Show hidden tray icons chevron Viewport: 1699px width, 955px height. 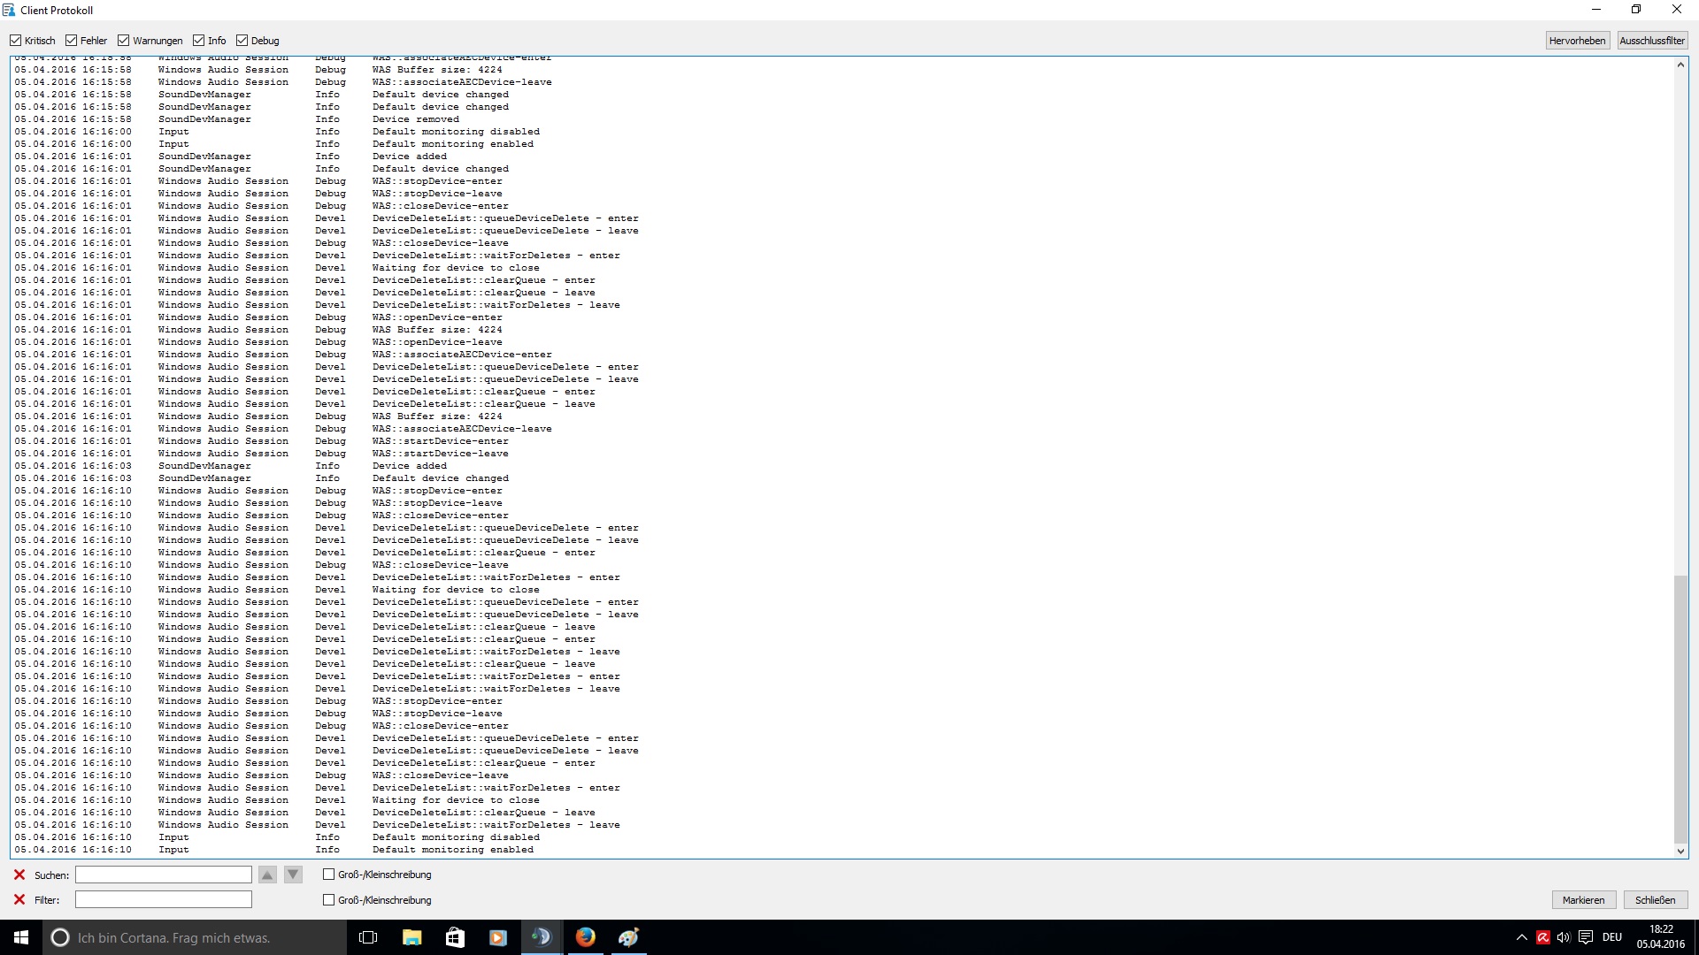(1522, 937)
